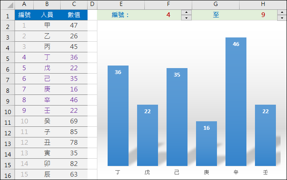Select the purple cell 丁

point(47,57)
